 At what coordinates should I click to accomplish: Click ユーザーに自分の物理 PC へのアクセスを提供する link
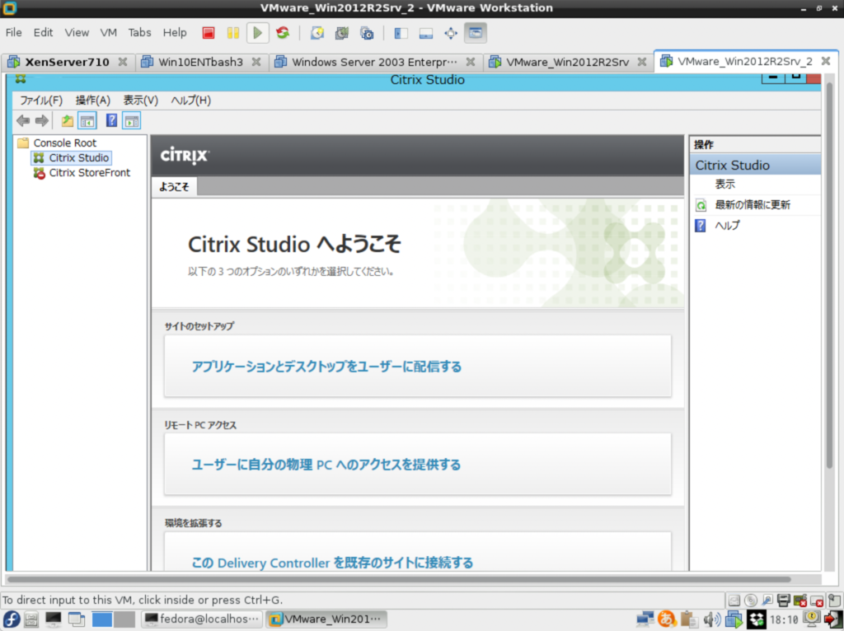[x=326, y=465]
